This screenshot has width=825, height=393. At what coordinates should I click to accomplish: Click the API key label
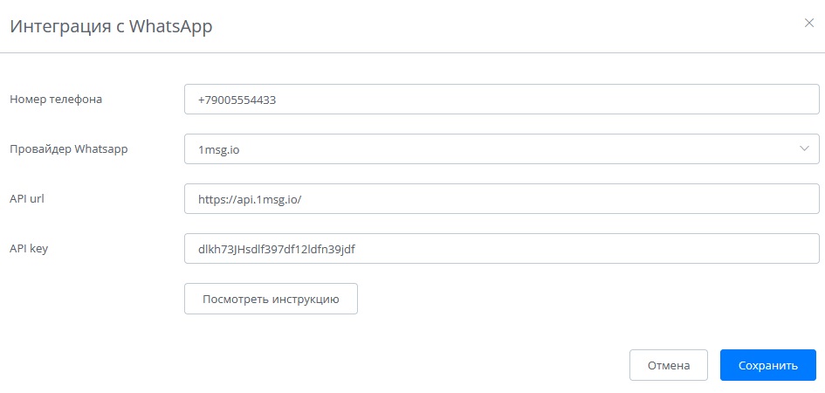pos(29,249)
